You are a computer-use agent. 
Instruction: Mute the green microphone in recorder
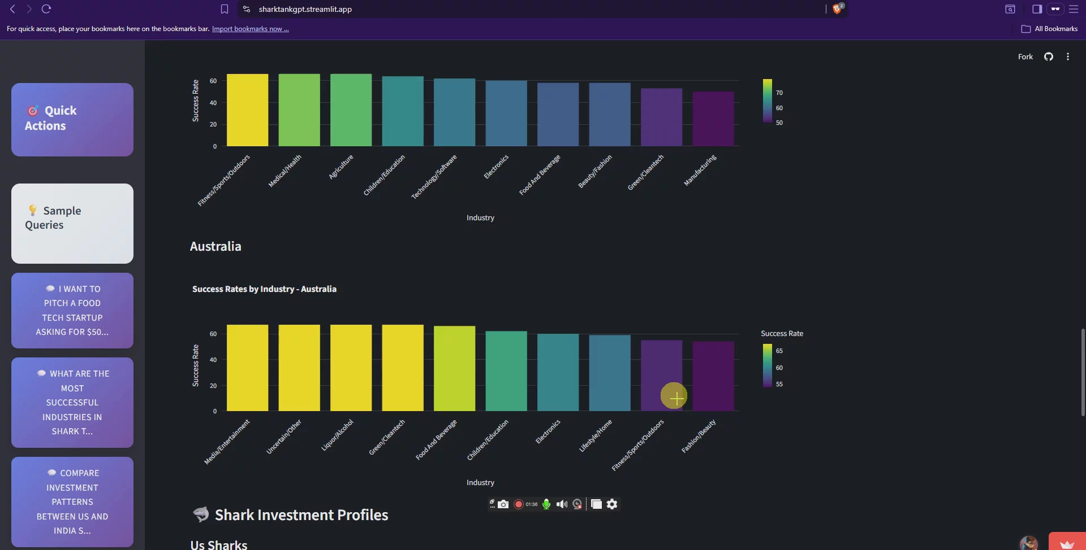click(x=546, y=504)
